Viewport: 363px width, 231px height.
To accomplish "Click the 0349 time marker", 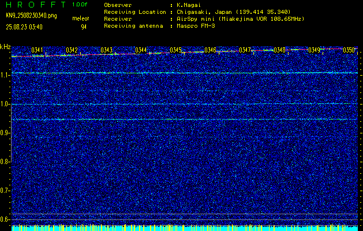I will tap(314, 50).
